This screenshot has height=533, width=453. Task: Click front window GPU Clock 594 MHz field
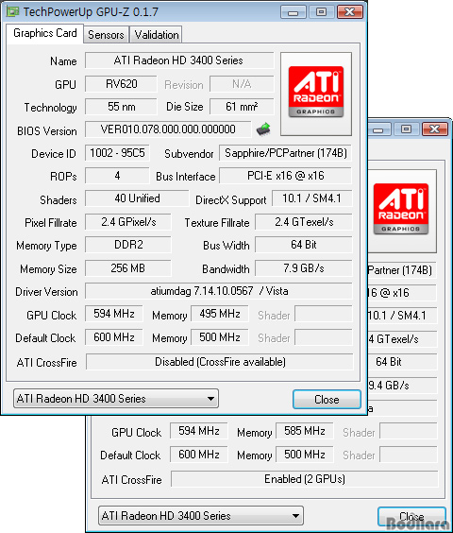tap(114, 314)
